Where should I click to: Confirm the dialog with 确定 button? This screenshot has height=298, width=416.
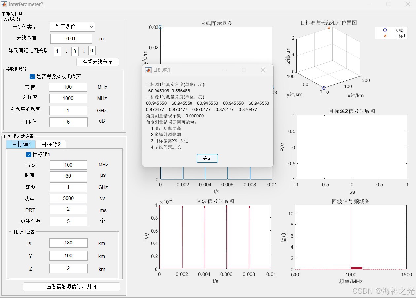pos(207,158)
